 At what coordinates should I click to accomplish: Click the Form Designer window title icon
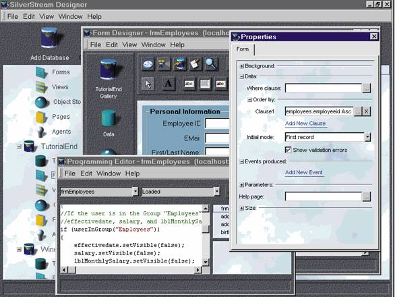[x=88, y=33]
